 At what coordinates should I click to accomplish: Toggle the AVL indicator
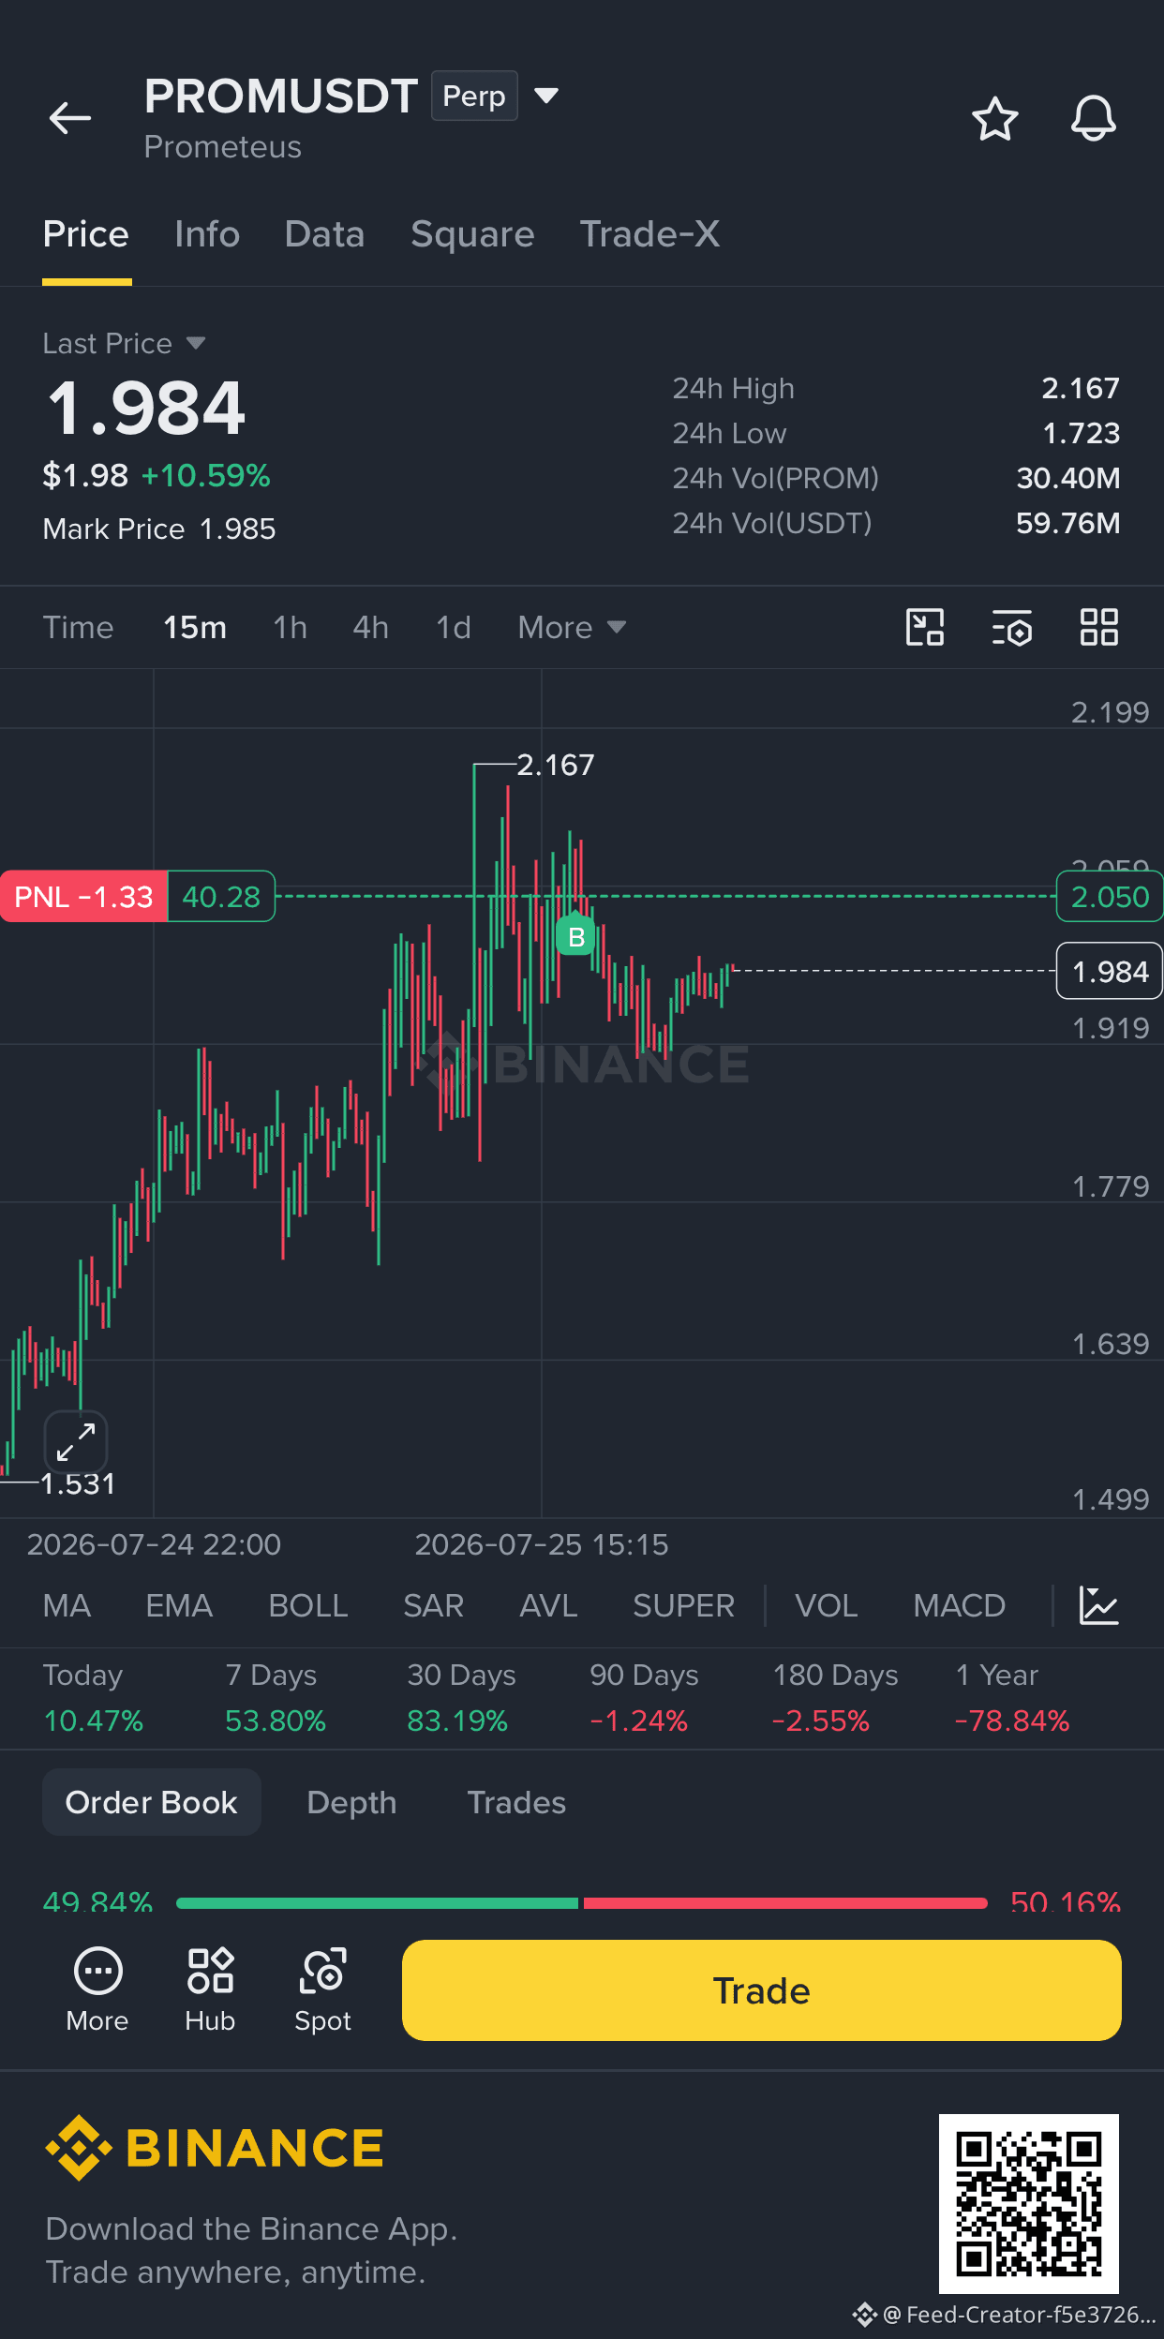pyautogui.click(x=548, y=1605)
